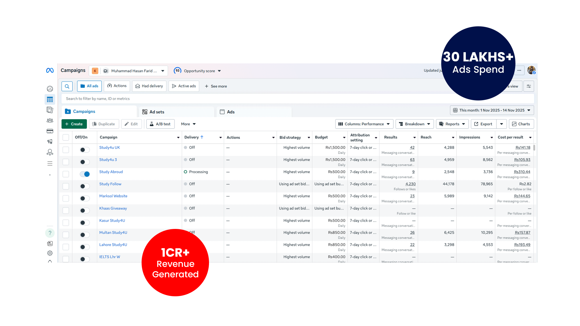Tick the checkbox for Study Follow row
Image resolution: width=580 pixels, height=326 pixels.
tap(66, 186)
